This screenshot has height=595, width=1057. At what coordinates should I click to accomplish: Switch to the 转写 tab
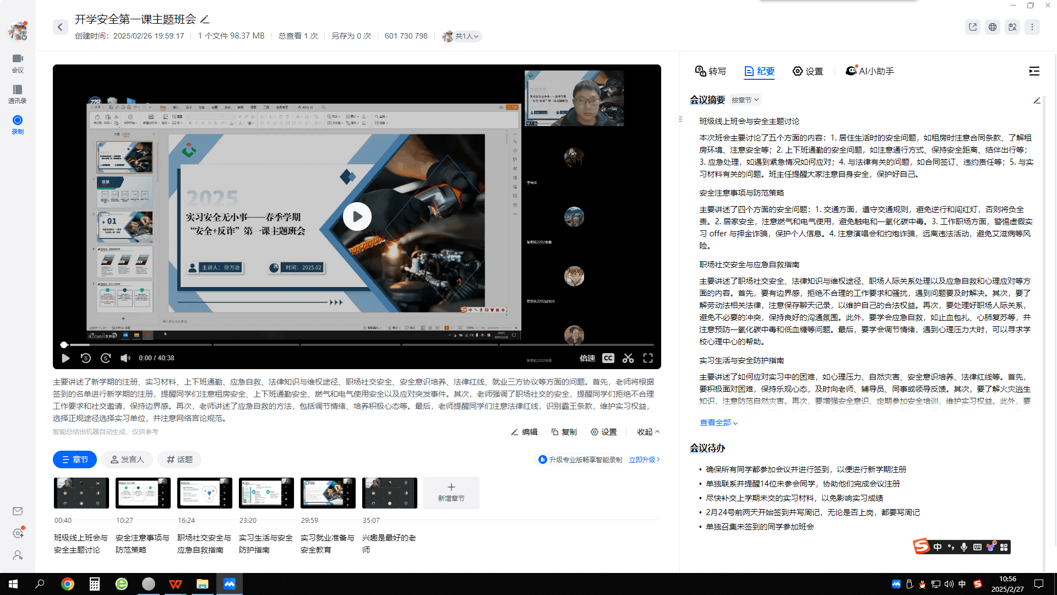pos(711,71)
